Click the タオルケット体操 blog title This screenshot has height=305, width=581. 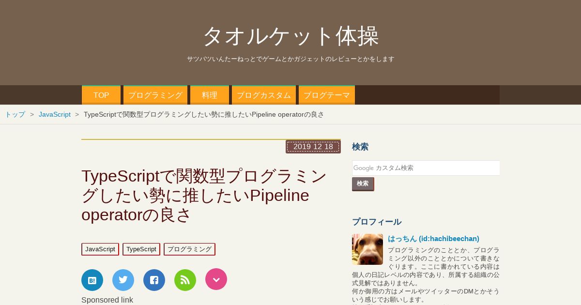tap(290, 36)
